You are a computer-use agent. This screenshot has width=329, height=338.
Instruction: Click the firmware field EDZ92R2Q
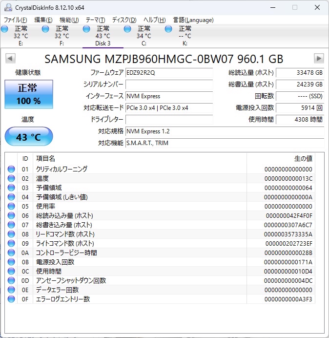[x=169, y=73]
